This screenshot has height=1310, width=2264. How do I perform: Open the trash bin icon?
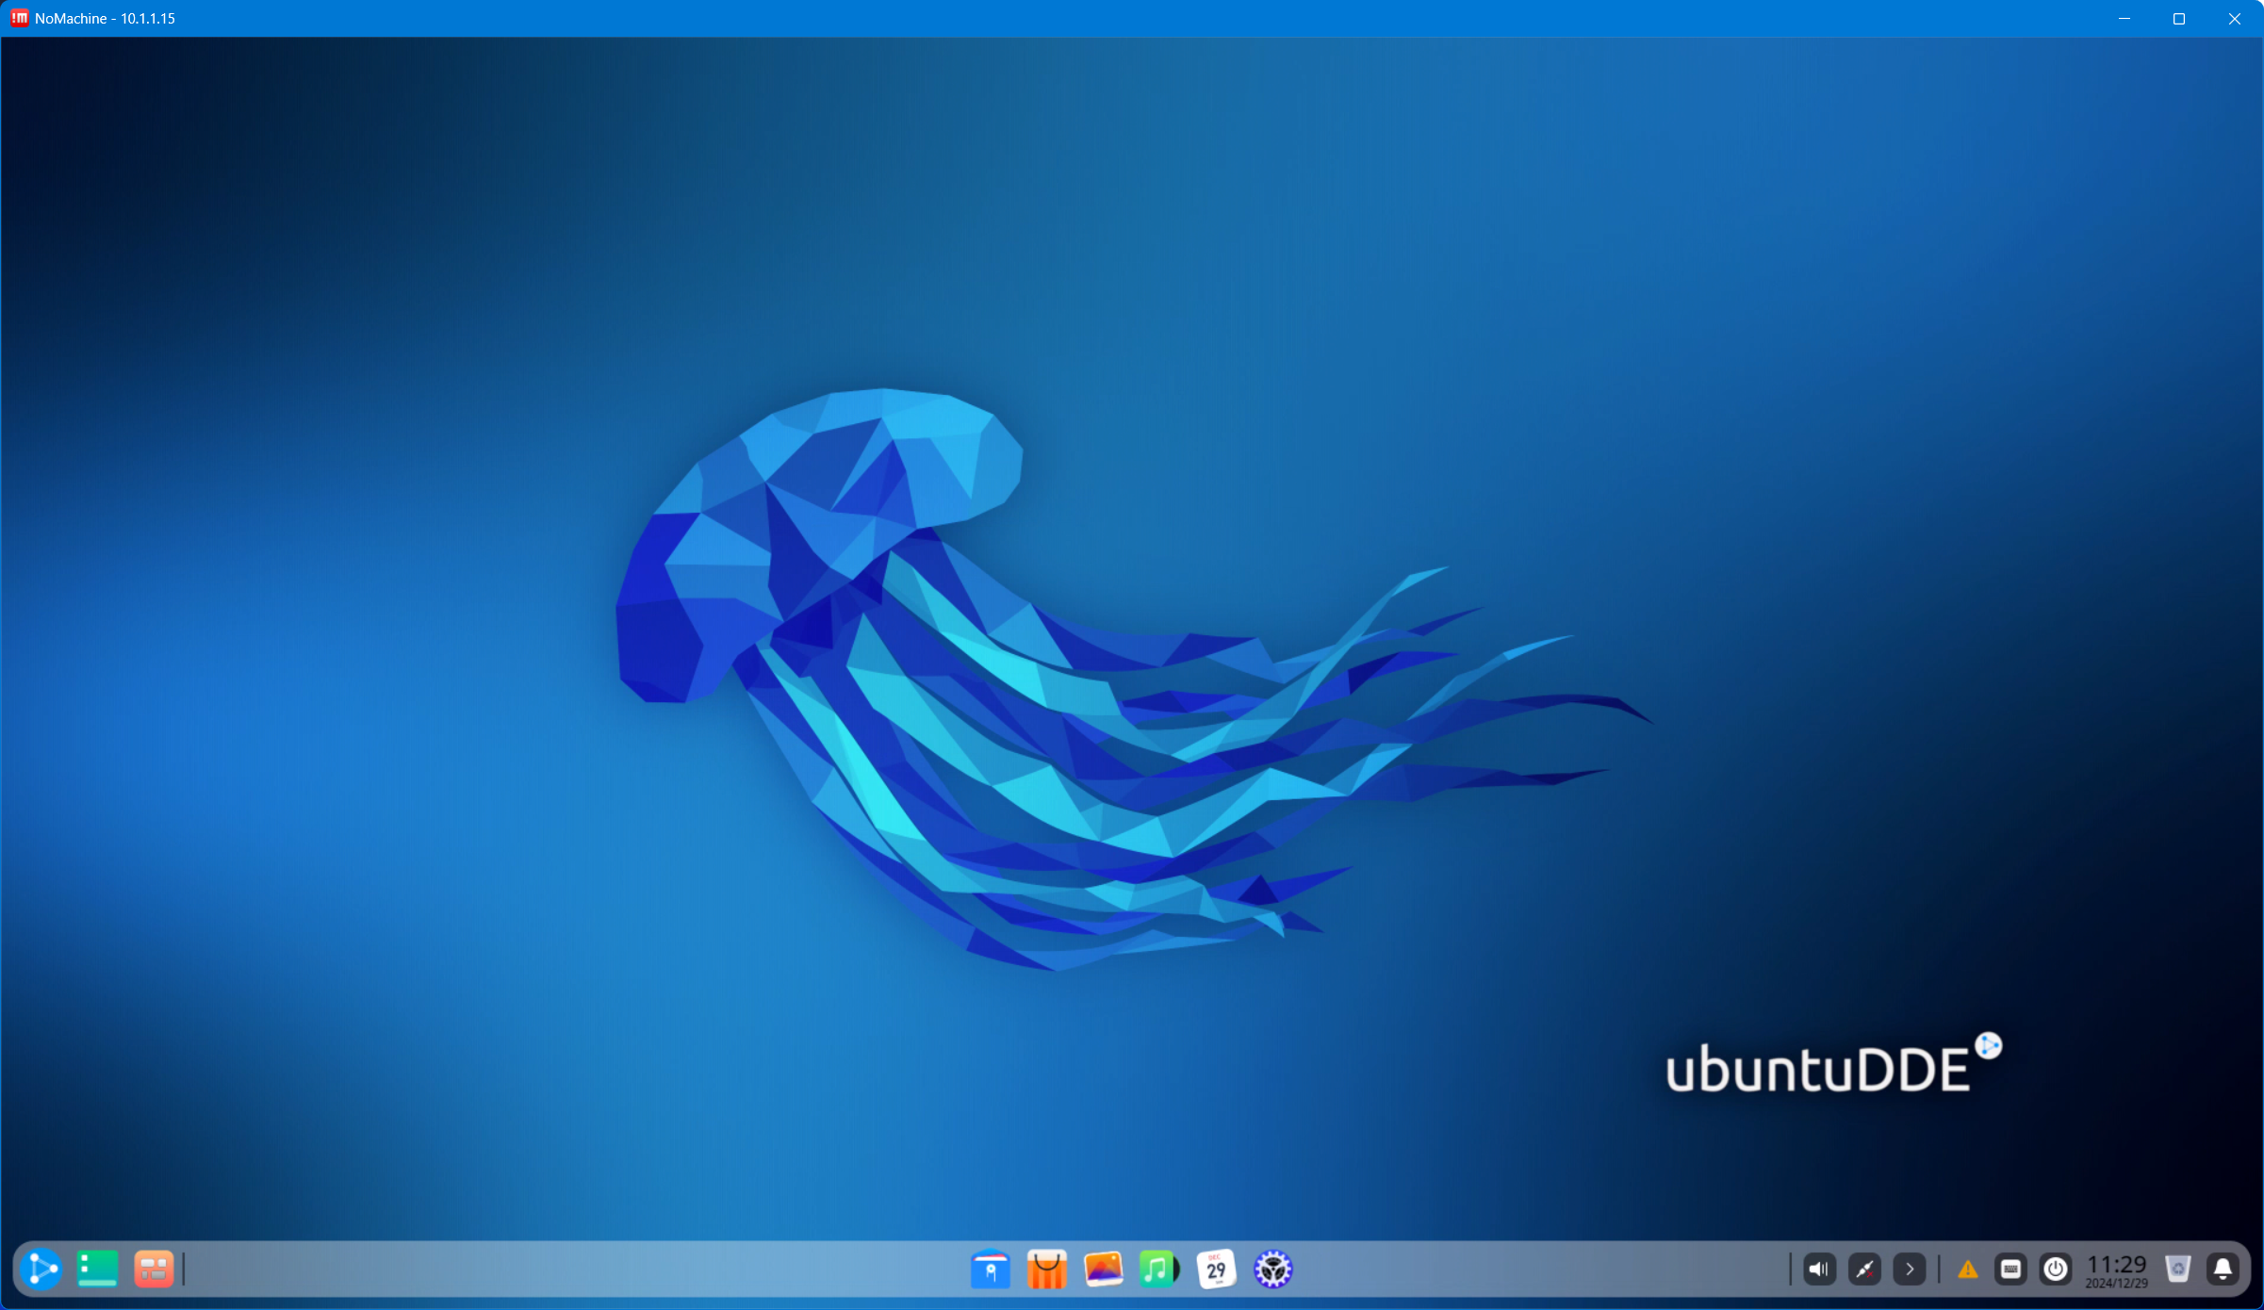[x=2178, y=1269]
